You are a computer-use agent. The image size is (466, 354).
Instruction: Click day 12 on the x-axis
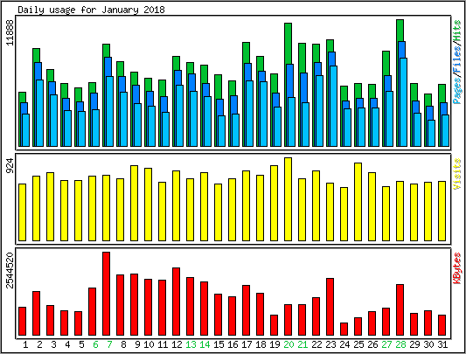177,344
